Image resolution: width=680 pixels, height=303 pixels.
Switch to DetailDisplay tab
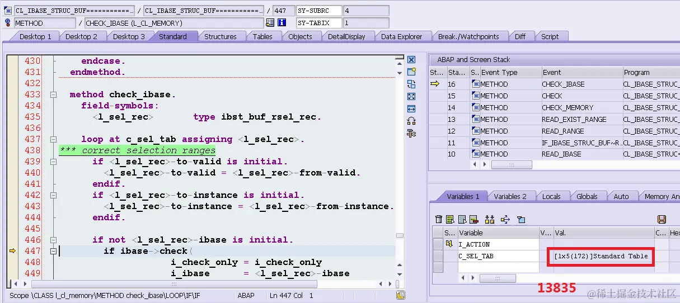(x=346, y=36)
